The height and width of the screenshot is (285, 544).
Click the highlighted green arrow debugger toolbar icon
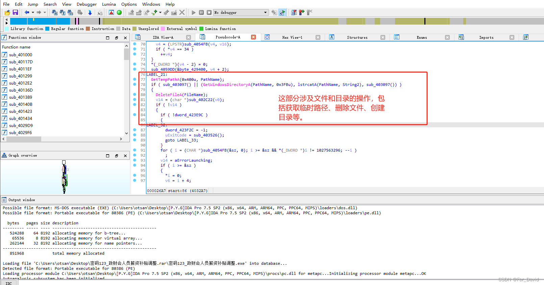tap(282, 12)
